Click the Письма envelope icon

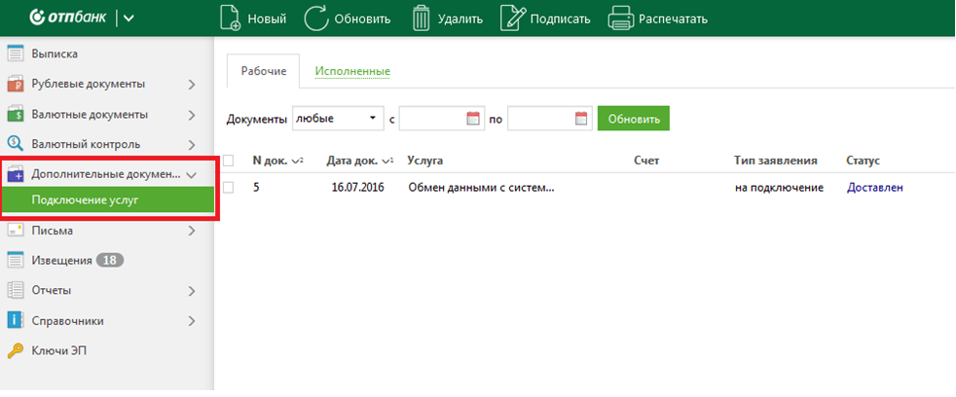pos(15,231)
